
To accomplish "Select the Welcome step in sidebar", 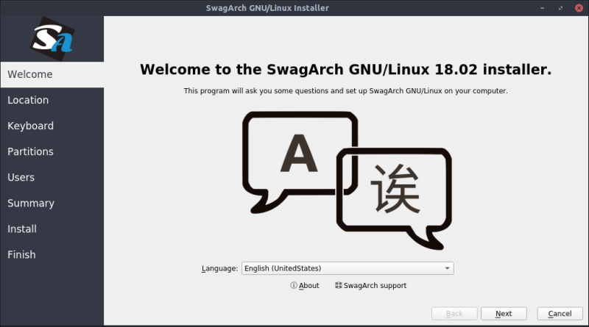I will pyautogui.click(x=52, y=74).
